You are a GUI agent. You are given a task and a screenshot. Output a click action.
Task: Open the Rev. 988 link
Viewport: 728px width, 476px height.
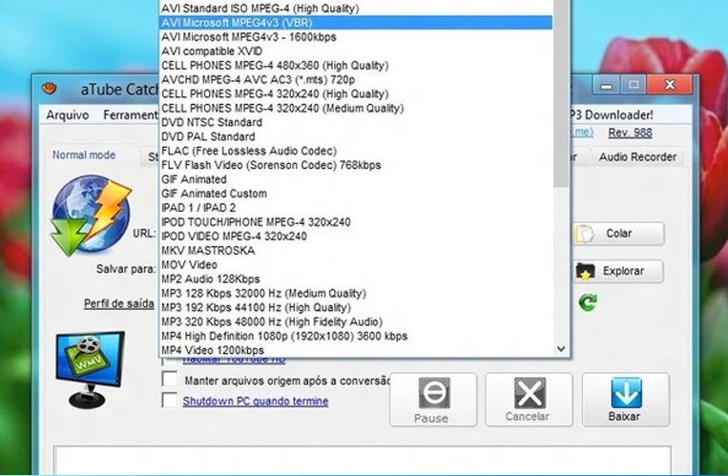click(x=630, y=133)
